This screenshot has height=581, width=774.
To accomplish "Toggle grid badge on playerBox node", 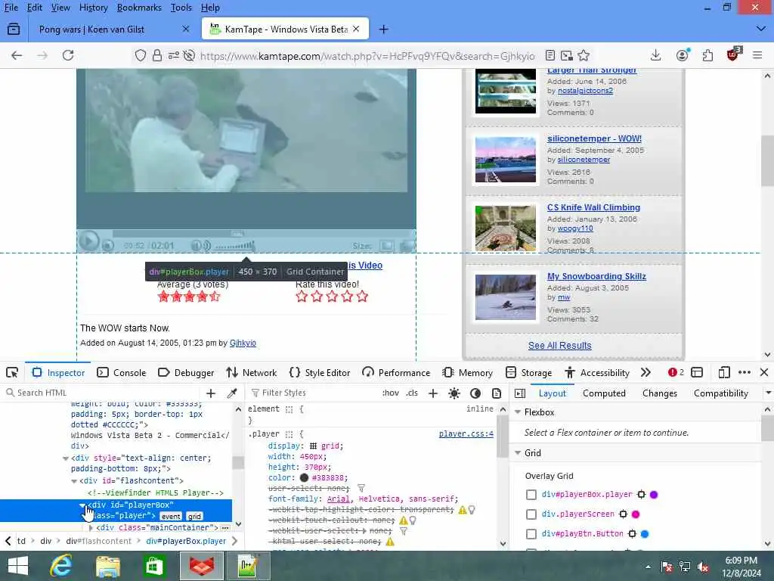I will pos(194,516).
